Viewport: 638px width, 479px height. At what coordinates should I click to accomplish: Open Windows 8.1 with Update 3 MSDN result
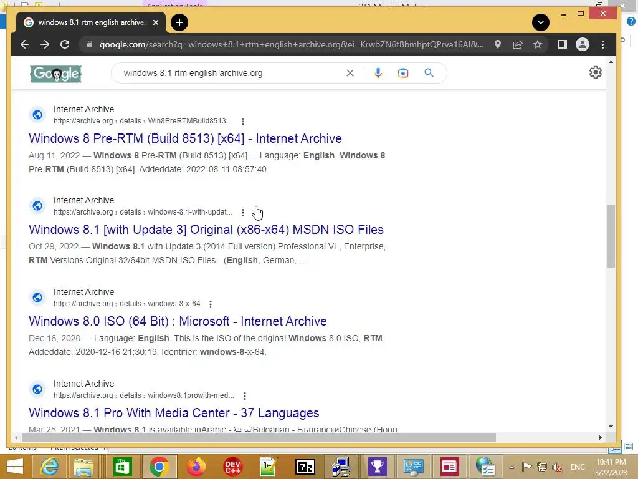point(206,230)
